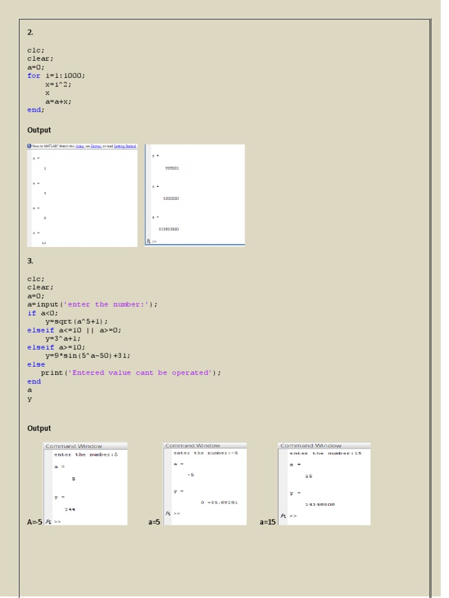Click the output value 1000000

(x=171, y=199)
